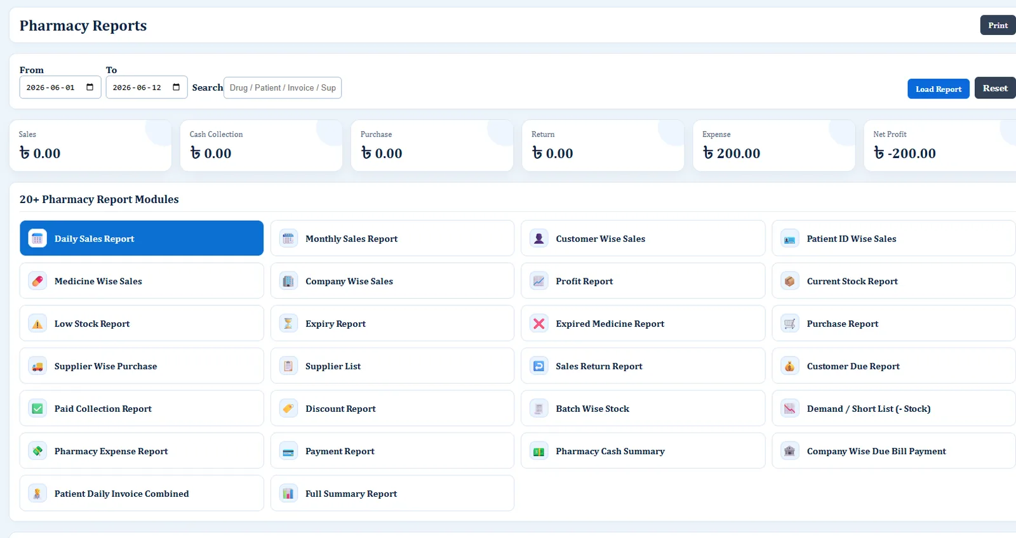Click the Customer Due Report money bag icon
Viewport: 1016px width, 538px height.
tap(790, 366)
